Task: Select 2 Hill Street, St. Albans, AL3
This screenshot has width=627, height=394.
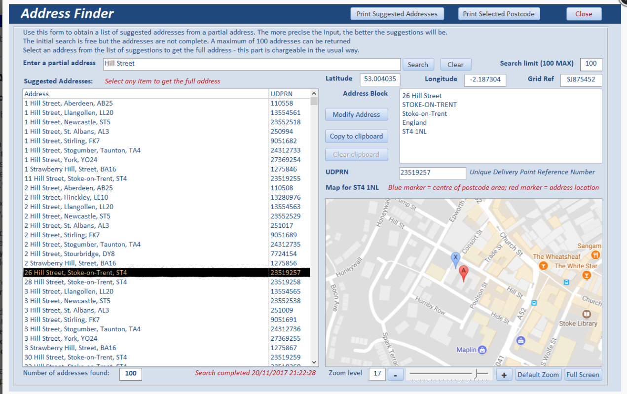Action: 166,225
